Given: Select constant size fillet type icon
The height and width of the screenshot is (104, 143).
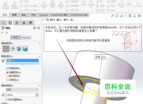Looking at the screenshot, I should coord(6,49).
